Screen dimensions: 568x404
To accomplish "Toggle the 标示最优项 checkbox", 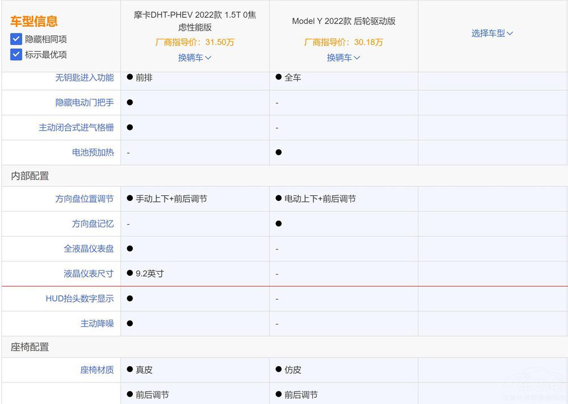I will pos(16,55).
